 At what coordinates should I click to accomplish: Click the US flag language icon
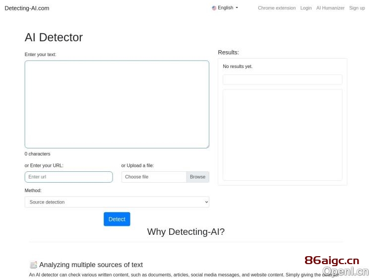click(x=214, y=8)
